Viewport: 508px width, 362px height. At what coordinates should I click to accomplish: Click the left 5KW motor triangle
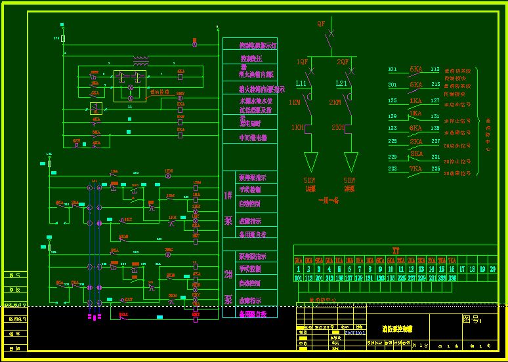310,161
